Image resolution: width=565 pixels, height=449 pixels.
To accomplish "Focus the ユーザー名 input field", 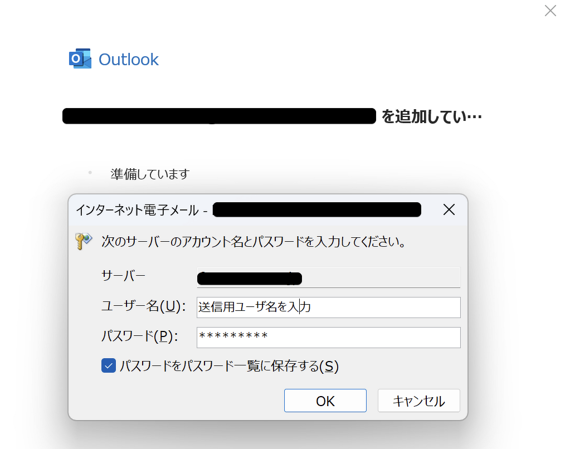I will click(x=328, y=307).
